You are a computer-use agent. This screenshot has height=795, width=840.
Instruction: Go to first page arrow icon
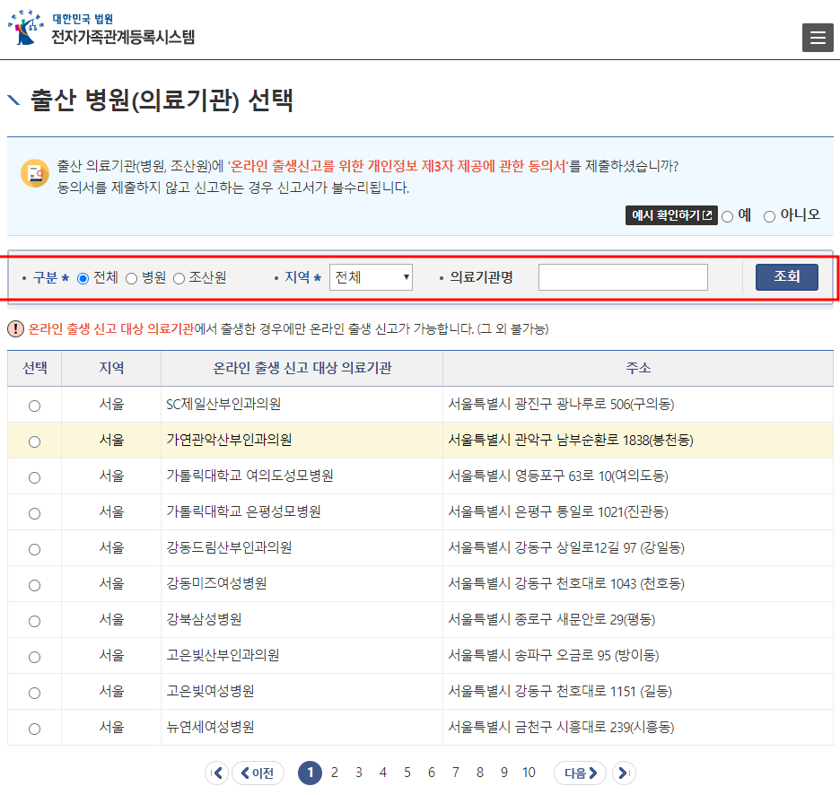tap(217, 773)
